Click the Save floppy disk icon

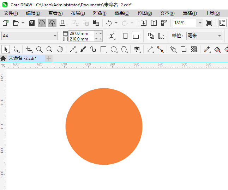coord(31,23)
